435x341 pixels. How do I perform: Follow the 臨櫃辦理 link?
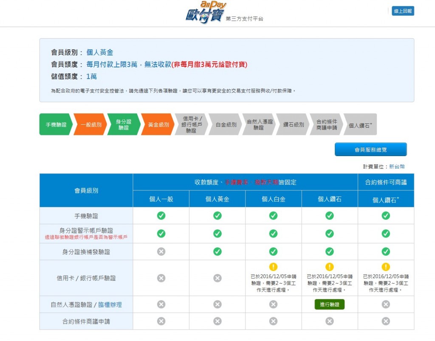[x=110, y=305]
